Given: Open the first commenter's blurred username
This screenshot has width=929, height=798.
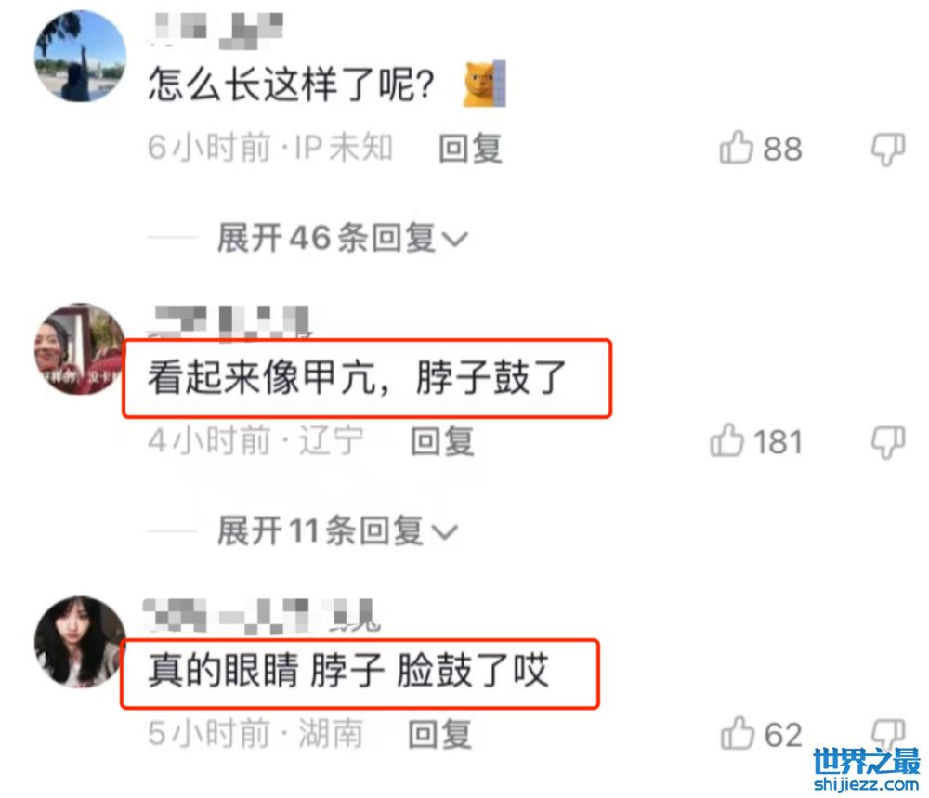Looking at the screenshot, I should pos(216,30).
